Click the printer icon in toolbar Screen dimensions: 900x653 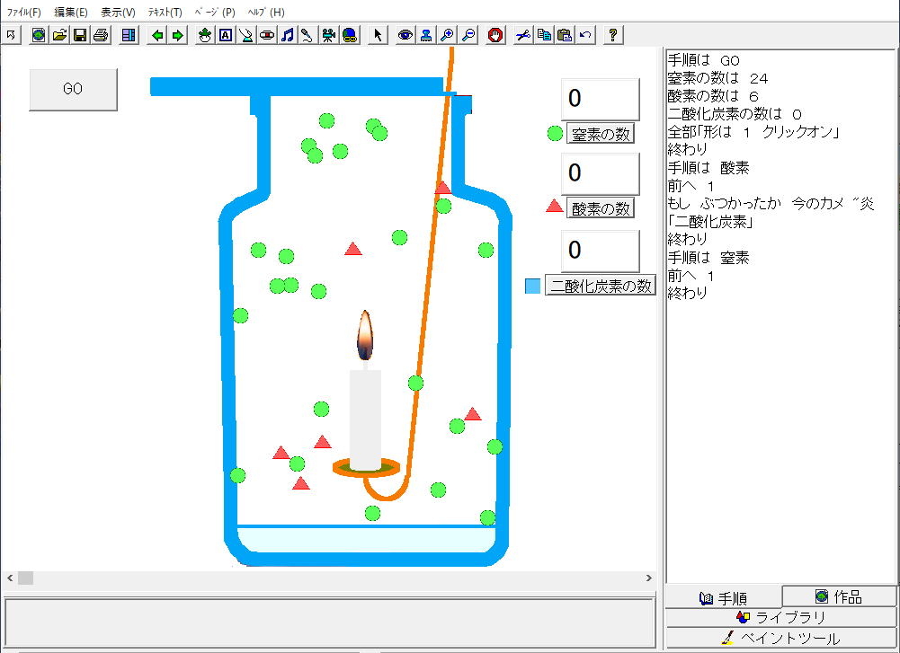[x=101, y=35]
